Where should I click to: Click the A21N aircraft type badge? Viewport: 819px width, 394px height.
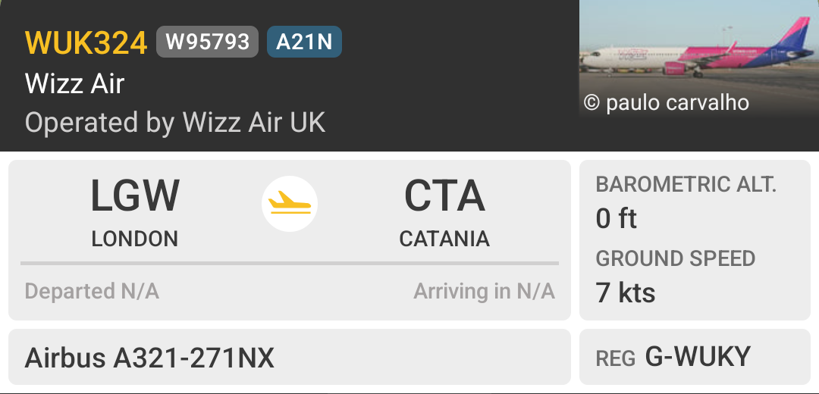point(304,42)
